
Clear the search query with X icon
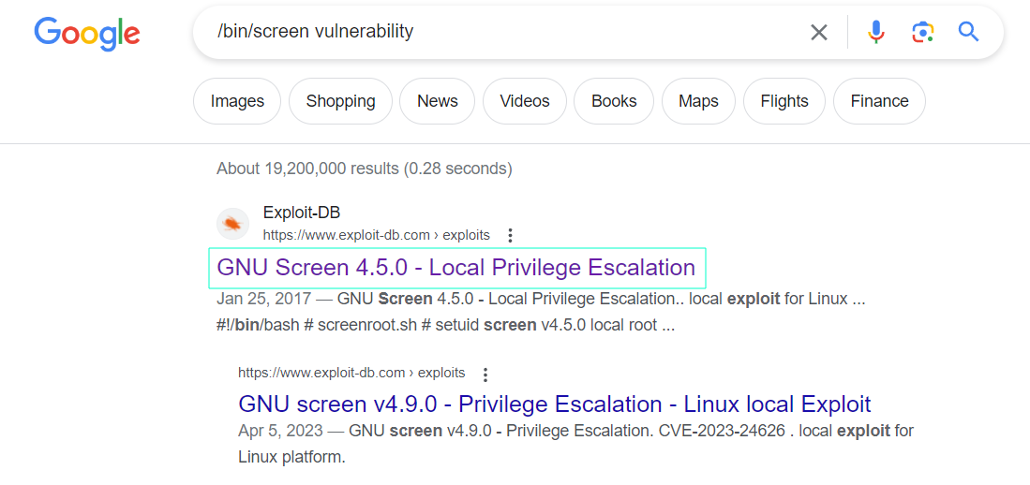tap(818, 32)
